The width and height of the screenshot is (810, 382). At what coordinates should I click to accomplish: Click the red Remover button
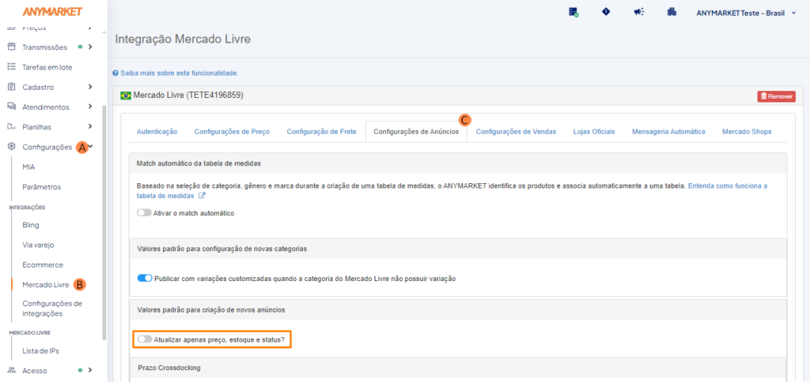(x=777, y=96)
